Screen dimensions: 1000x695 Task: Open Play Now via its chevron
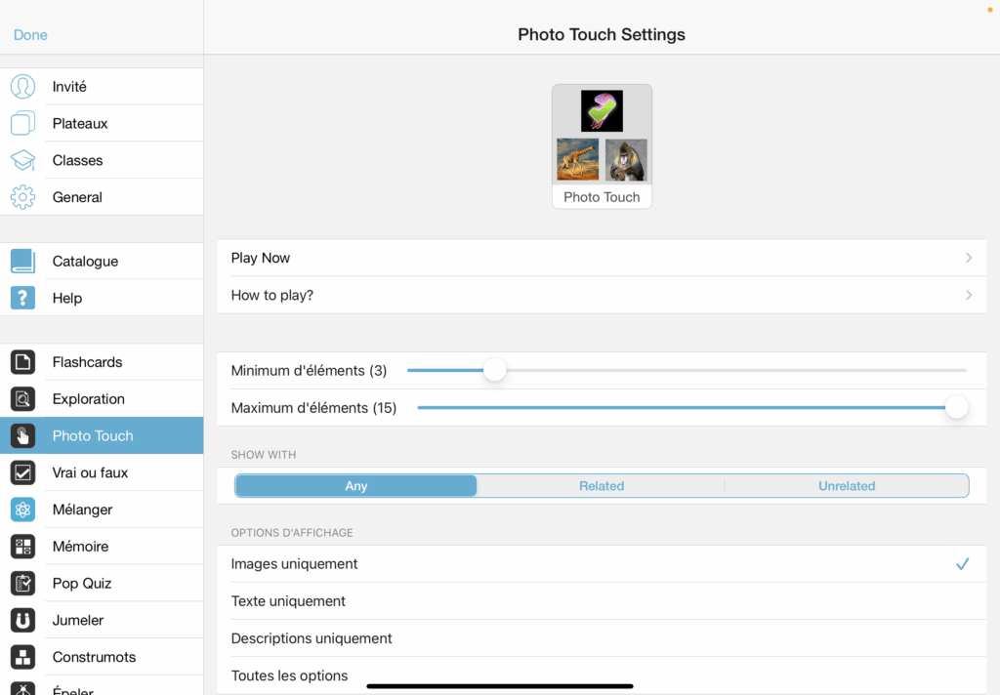[x=968, y=258]
